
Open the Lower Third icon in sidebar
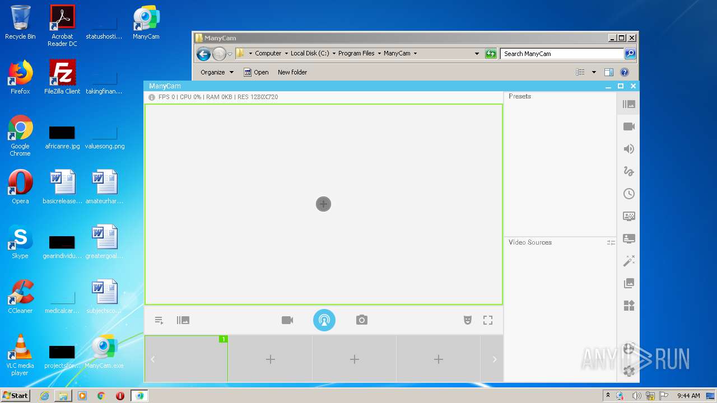(x=628, y=238)
